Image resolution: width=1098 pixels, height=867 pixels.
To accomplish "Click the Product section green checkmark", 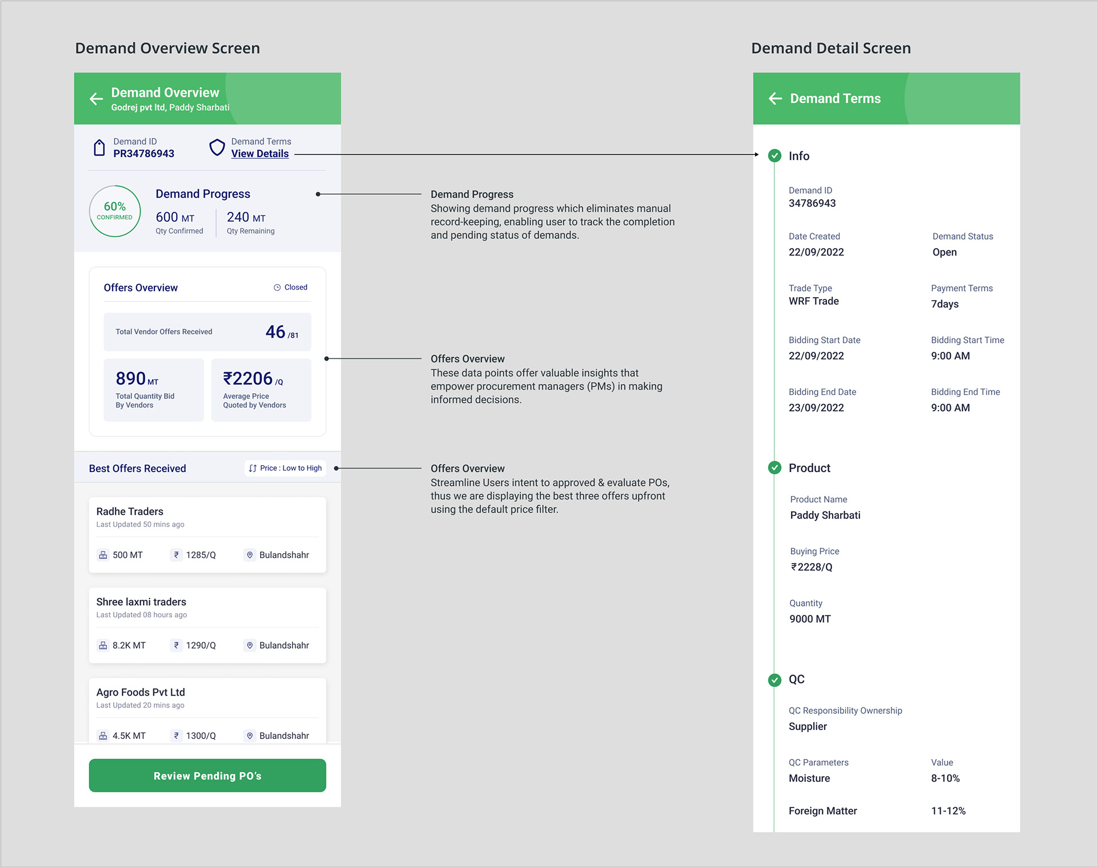I will pos(774,468).
